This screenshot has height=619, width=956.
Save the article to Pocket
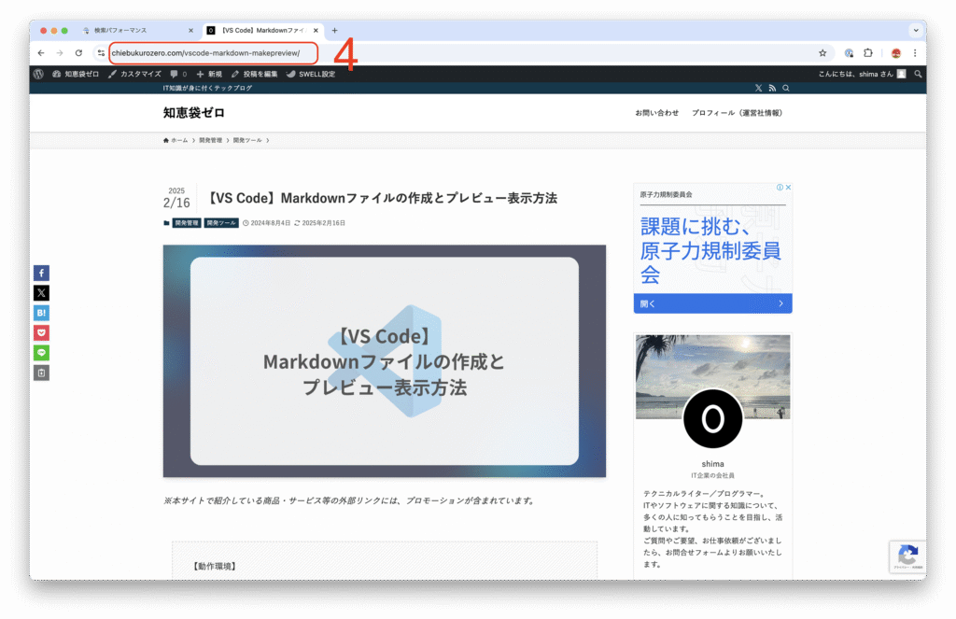coord(41,333)
